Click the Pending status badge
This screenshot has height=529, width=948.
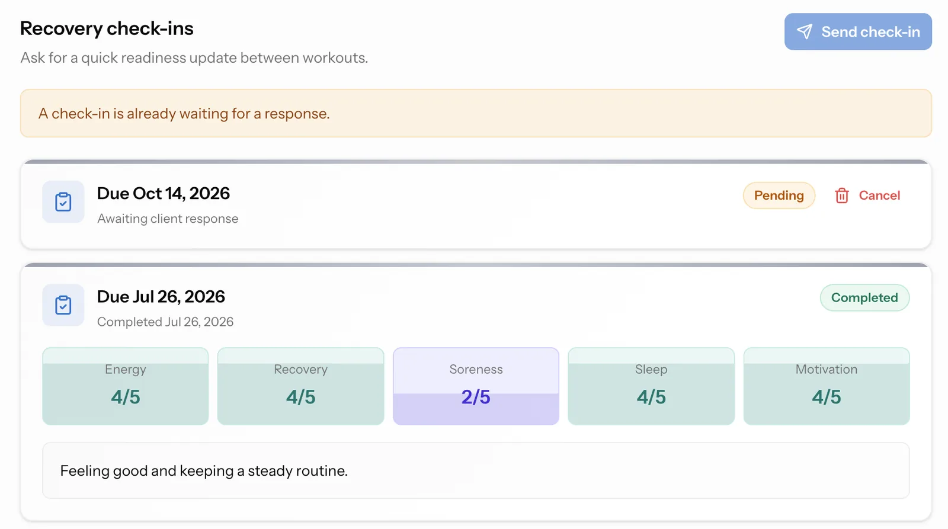click(x=779, y=195)
